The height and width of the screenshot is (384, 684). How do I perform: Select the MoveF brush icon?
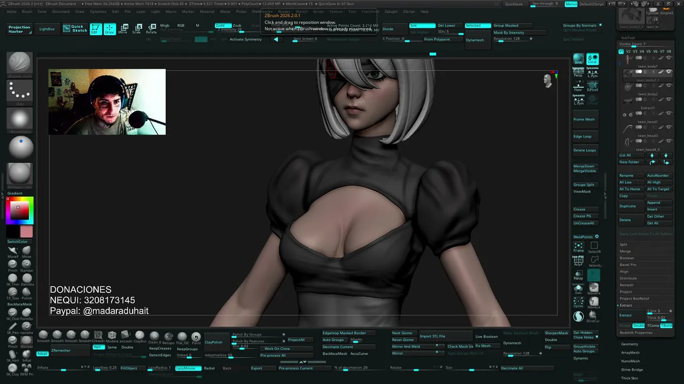tap(12, 252)
